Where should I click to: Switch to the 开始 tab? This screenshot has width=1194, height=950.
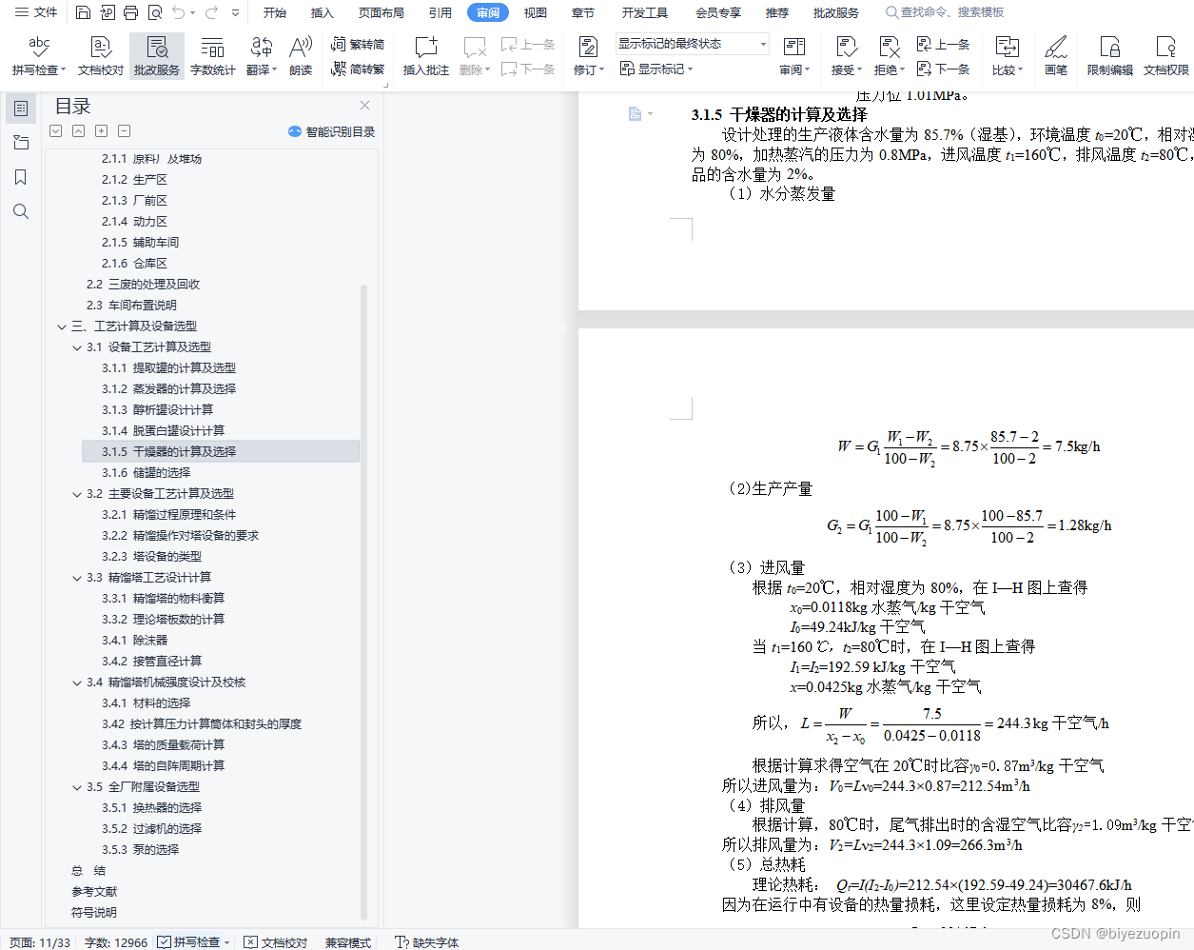pyautogui.click(x=275, y=12)
